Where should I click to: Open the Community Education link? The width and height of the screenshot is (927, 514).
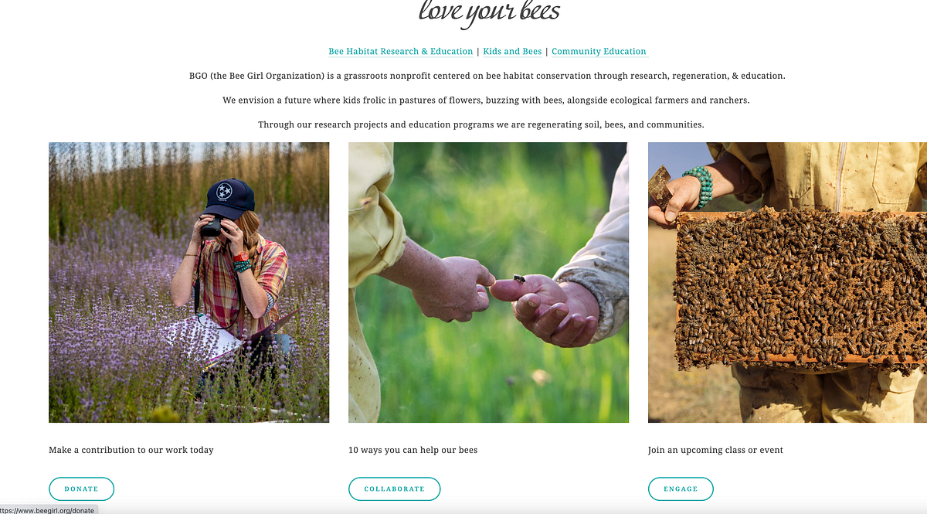click(599, 52)
